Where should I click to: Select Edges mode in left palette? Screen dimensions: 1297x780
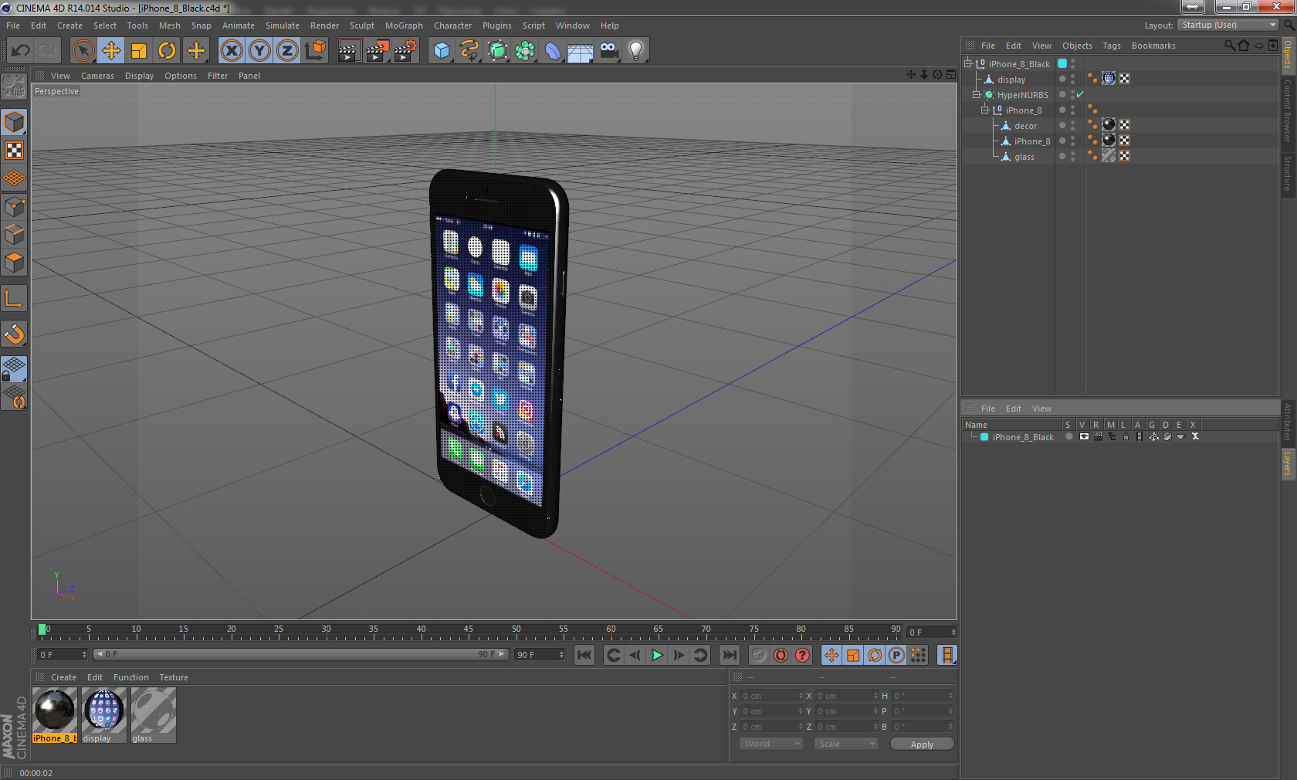coord(15,235)
